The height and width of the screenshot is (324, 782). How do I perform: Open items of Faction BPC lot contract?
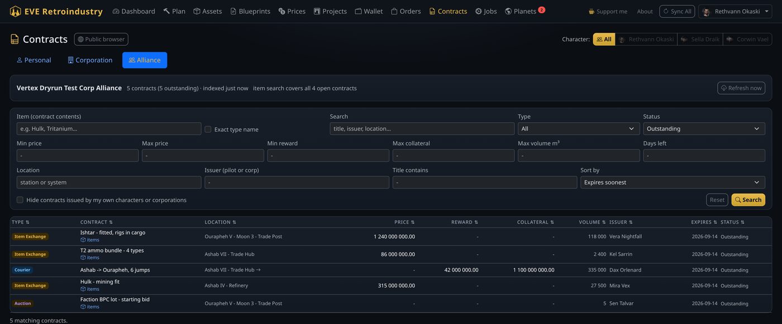(90, 307)
